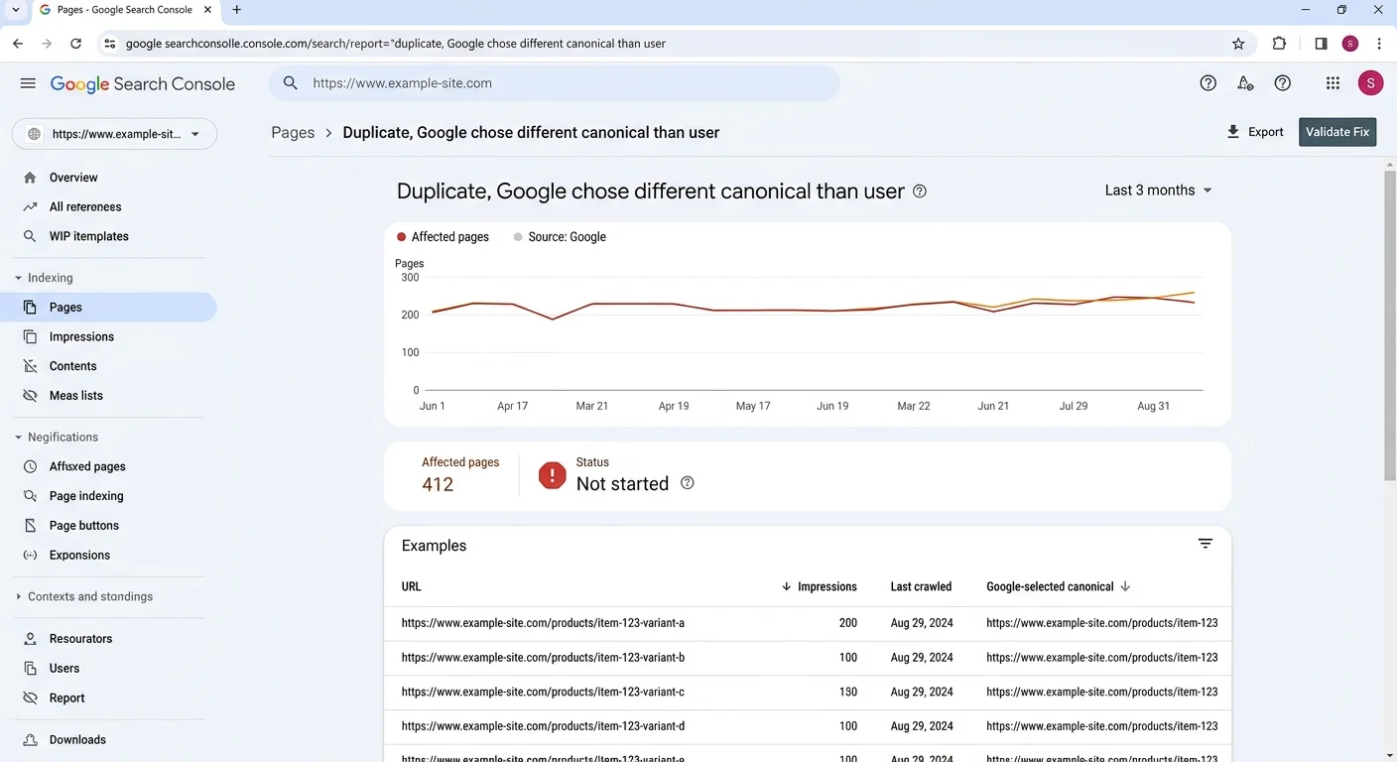The height and width of the screenshot is (762, 1397).
Task: Go to Pages breadcrumb link
Action: (293, 133)
